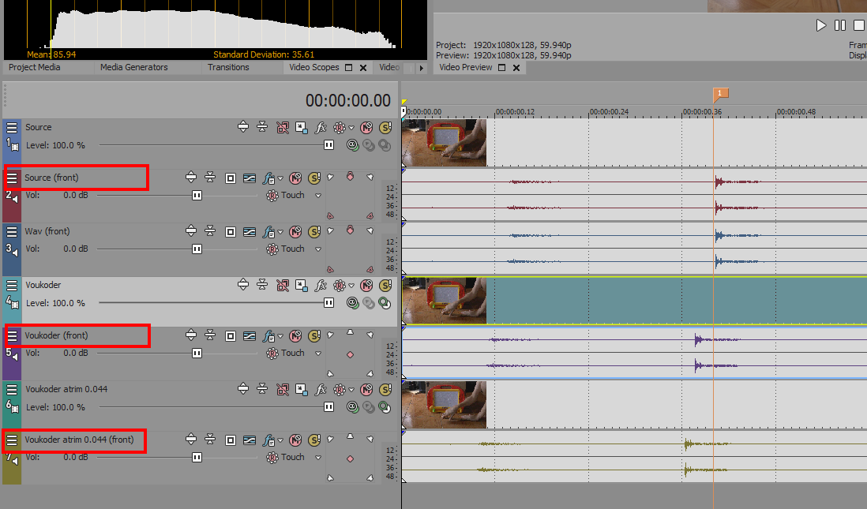Open the Transitions tab
This screenshot has width=867, height=509.
(x=228, y=68)
